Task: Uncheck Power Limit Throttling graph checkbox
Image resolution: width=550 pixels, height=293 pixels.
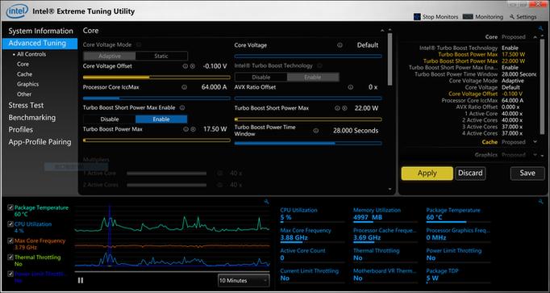Action: click(x=10, y=274)
